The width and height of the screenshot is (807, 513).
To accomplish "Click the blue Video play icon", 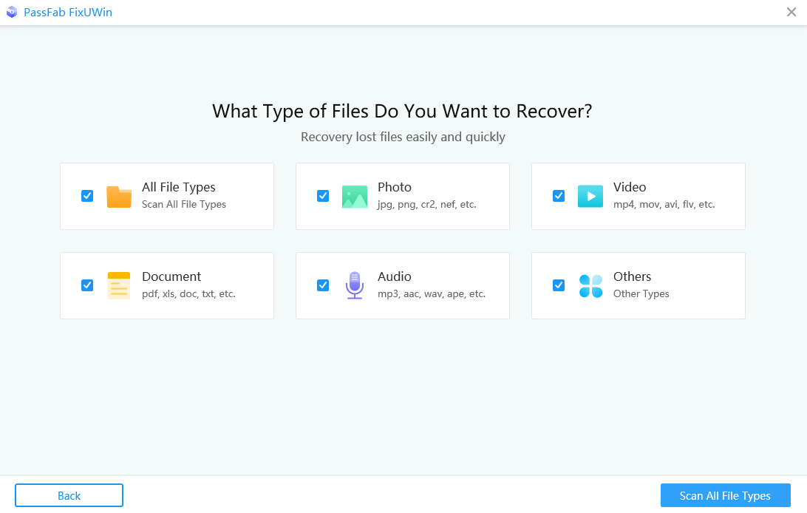I will coord(590,197).
